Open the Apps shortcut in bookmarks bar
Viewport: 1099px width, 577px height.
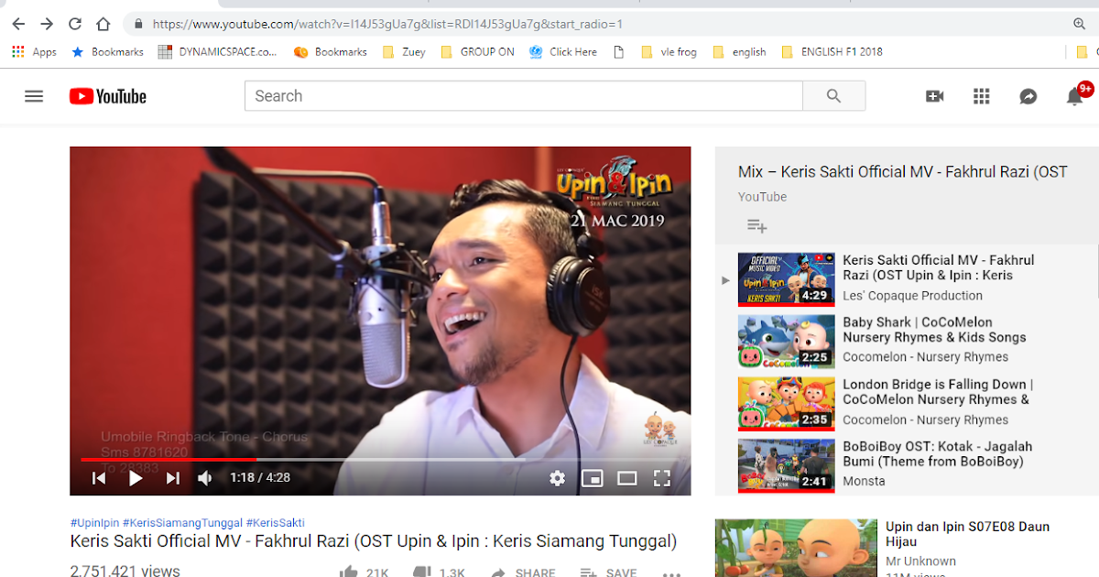[x=35, y=52]
